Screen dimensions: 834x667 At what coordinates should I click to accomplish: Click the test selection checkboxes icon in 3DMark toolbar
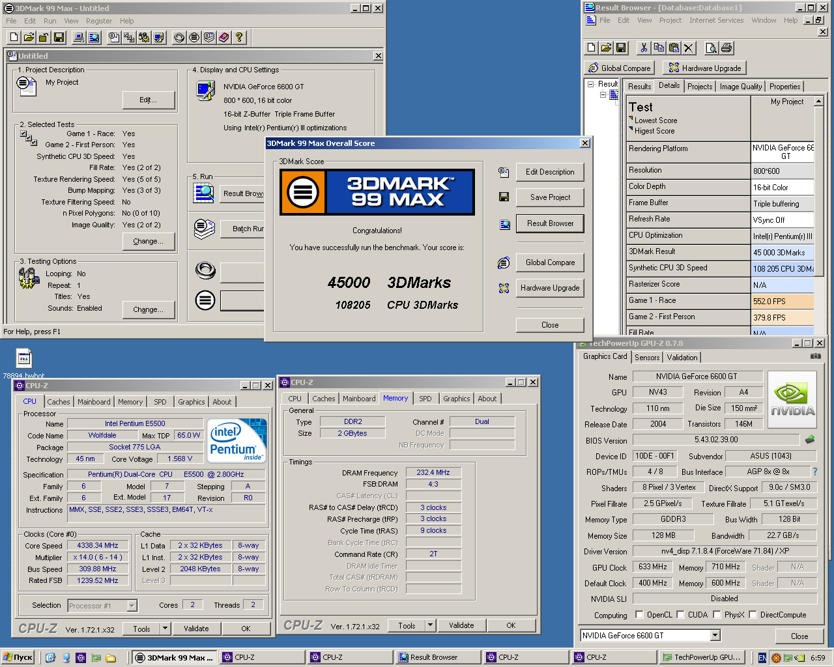(129, 37)
